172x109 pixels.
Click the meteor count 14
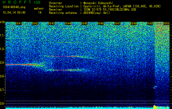click(x=40, y=13)
